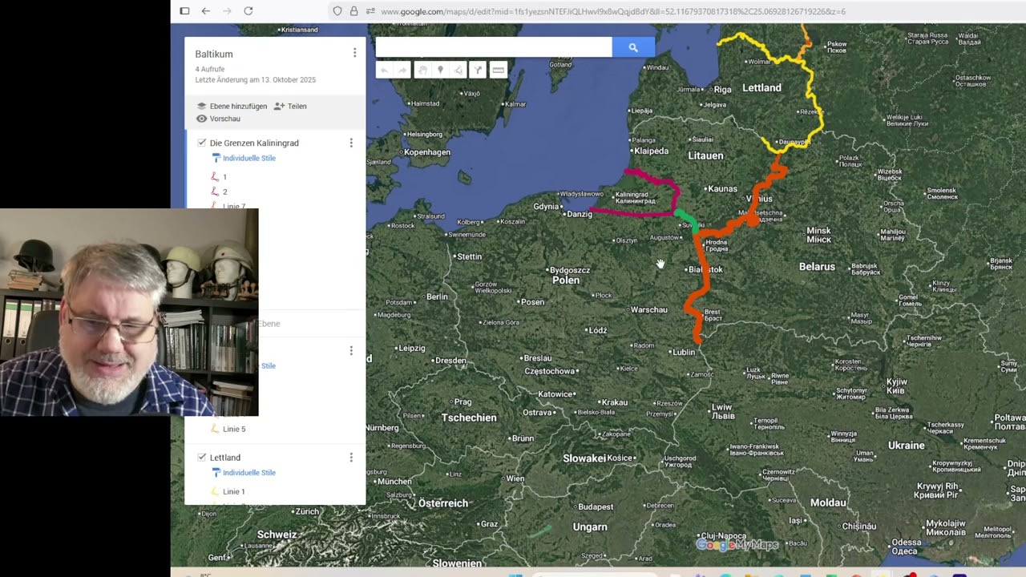Click the magenta Kaliningrad border line on map
This screenshot has height=577, width=1026.
pos(633,214)
